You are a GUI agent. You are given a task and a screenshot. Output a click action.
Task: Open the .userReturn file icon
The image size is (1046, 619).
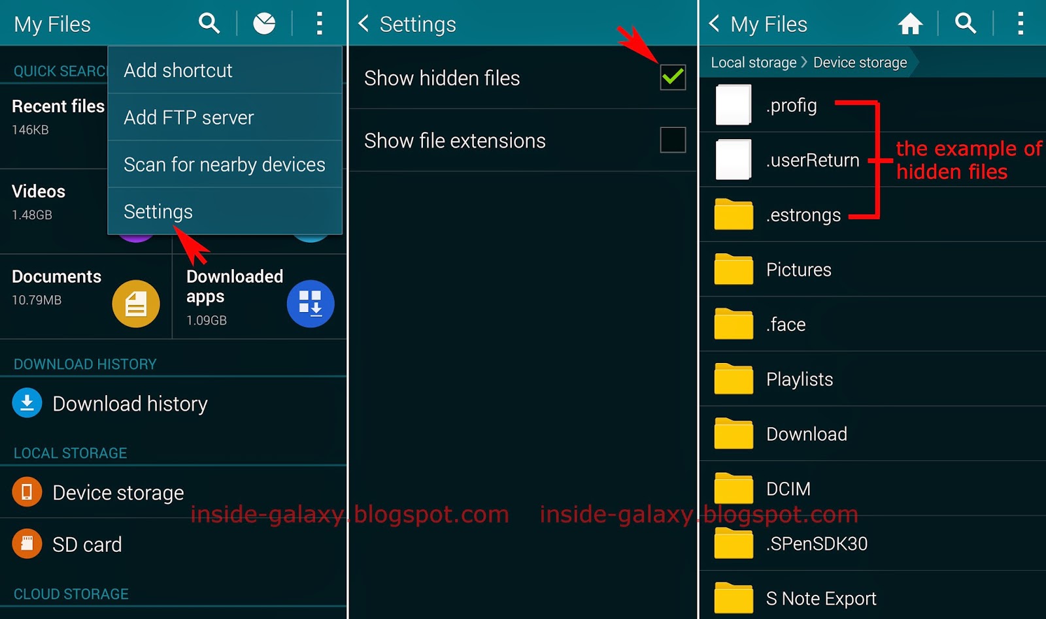click(x=734, y=159)
